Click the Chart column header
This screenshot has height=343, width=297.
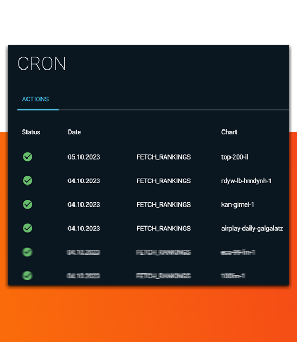tap(229, 132)
